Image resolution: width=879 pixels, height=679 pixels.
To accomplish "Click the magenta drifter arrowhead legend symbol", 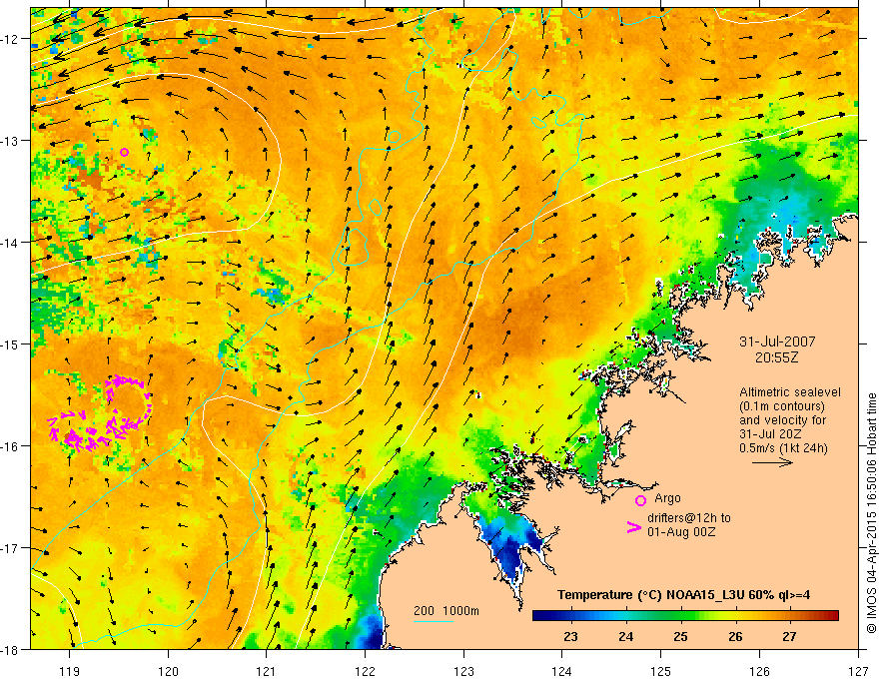I will point(633,526).
